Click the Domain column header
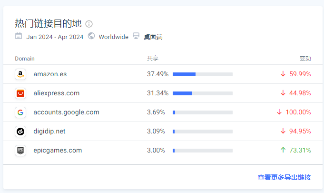Viewport: 324px width, 193px height. [25, 59]
